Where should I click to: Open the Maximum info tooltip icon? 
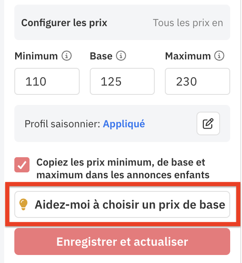coord(219,56)
